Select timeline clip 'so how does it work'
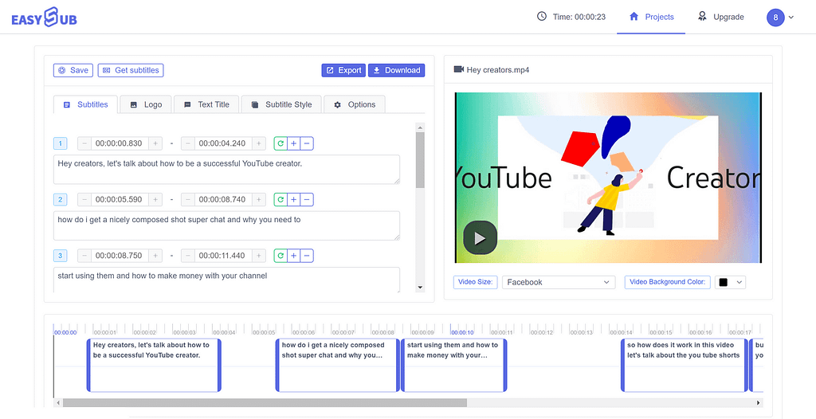This screenshot has width=816, height=419. 685,365
